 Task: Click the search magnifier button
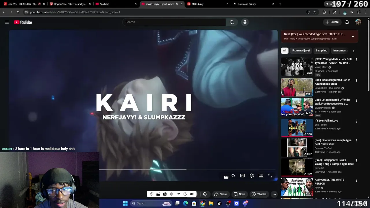(x=232, y=22)
